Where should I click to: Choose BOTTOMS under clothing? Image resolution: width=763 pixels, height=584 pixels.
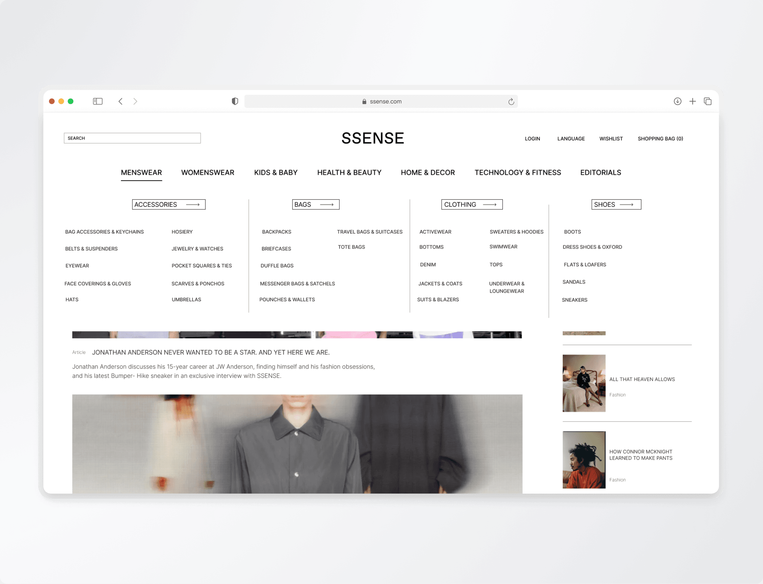coord(431,247)
